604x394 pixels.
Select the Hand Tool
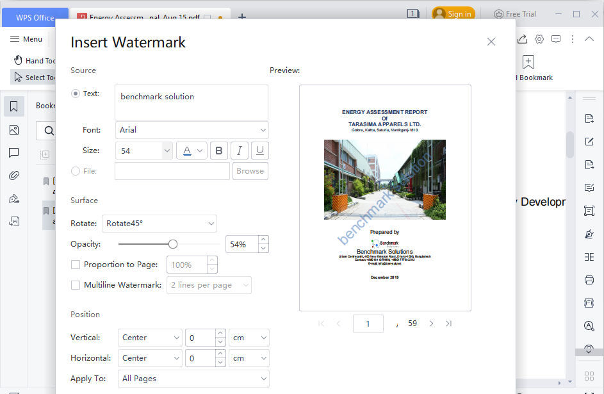[35, 60]
